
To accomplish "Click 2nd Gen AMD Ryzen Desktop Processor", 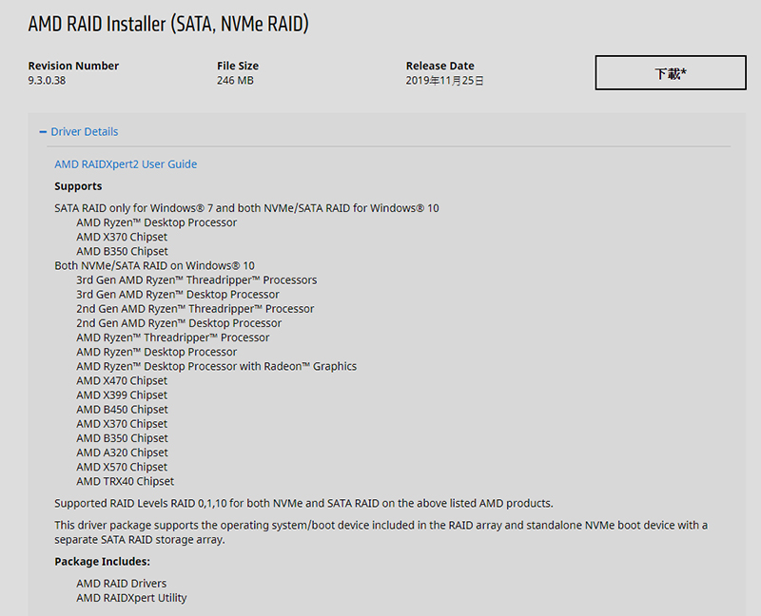I will pos(179,323).
